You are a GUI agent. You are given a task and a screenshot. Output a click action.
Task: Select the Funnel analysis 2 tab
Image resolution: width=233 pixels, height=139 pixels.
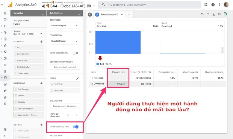click(x=109, y=15)
